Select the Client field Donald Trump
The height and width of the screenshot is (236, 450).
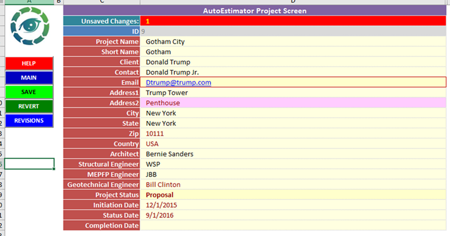pos(293,62)
